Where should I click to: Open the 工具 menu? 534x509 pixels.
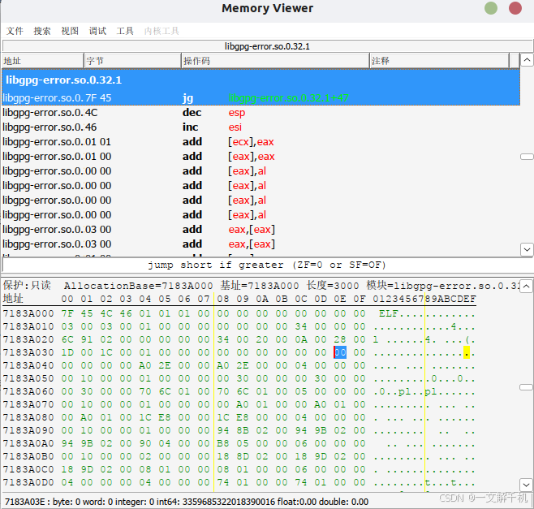125,31
